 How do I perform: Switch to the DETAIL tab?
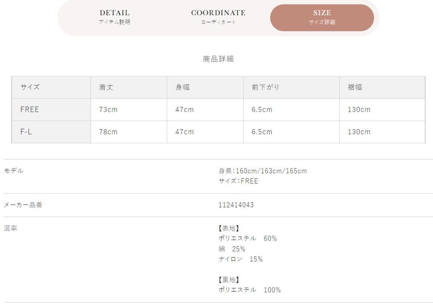click(114, 17)
